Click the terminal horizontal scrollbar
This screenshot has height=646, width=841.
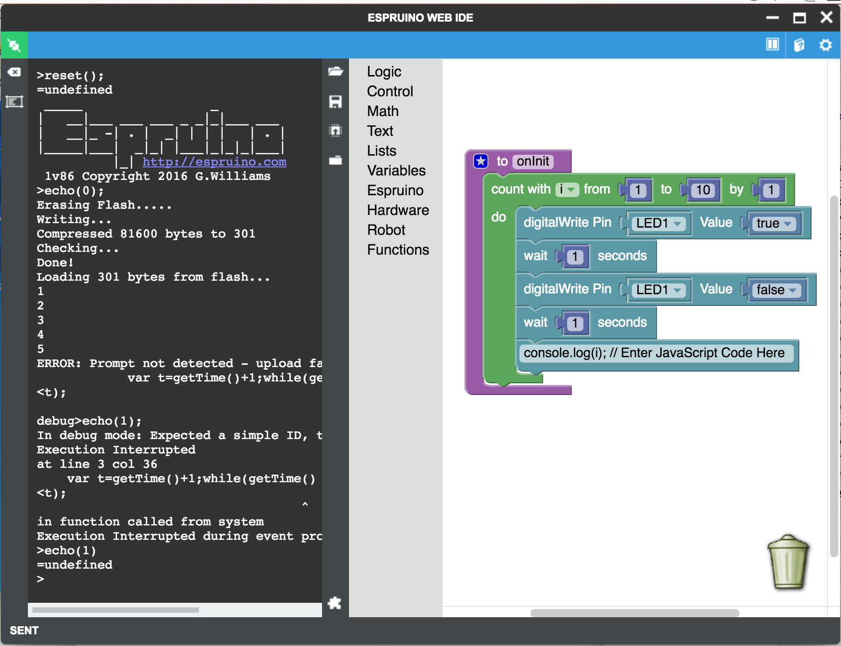click(116, 610)
